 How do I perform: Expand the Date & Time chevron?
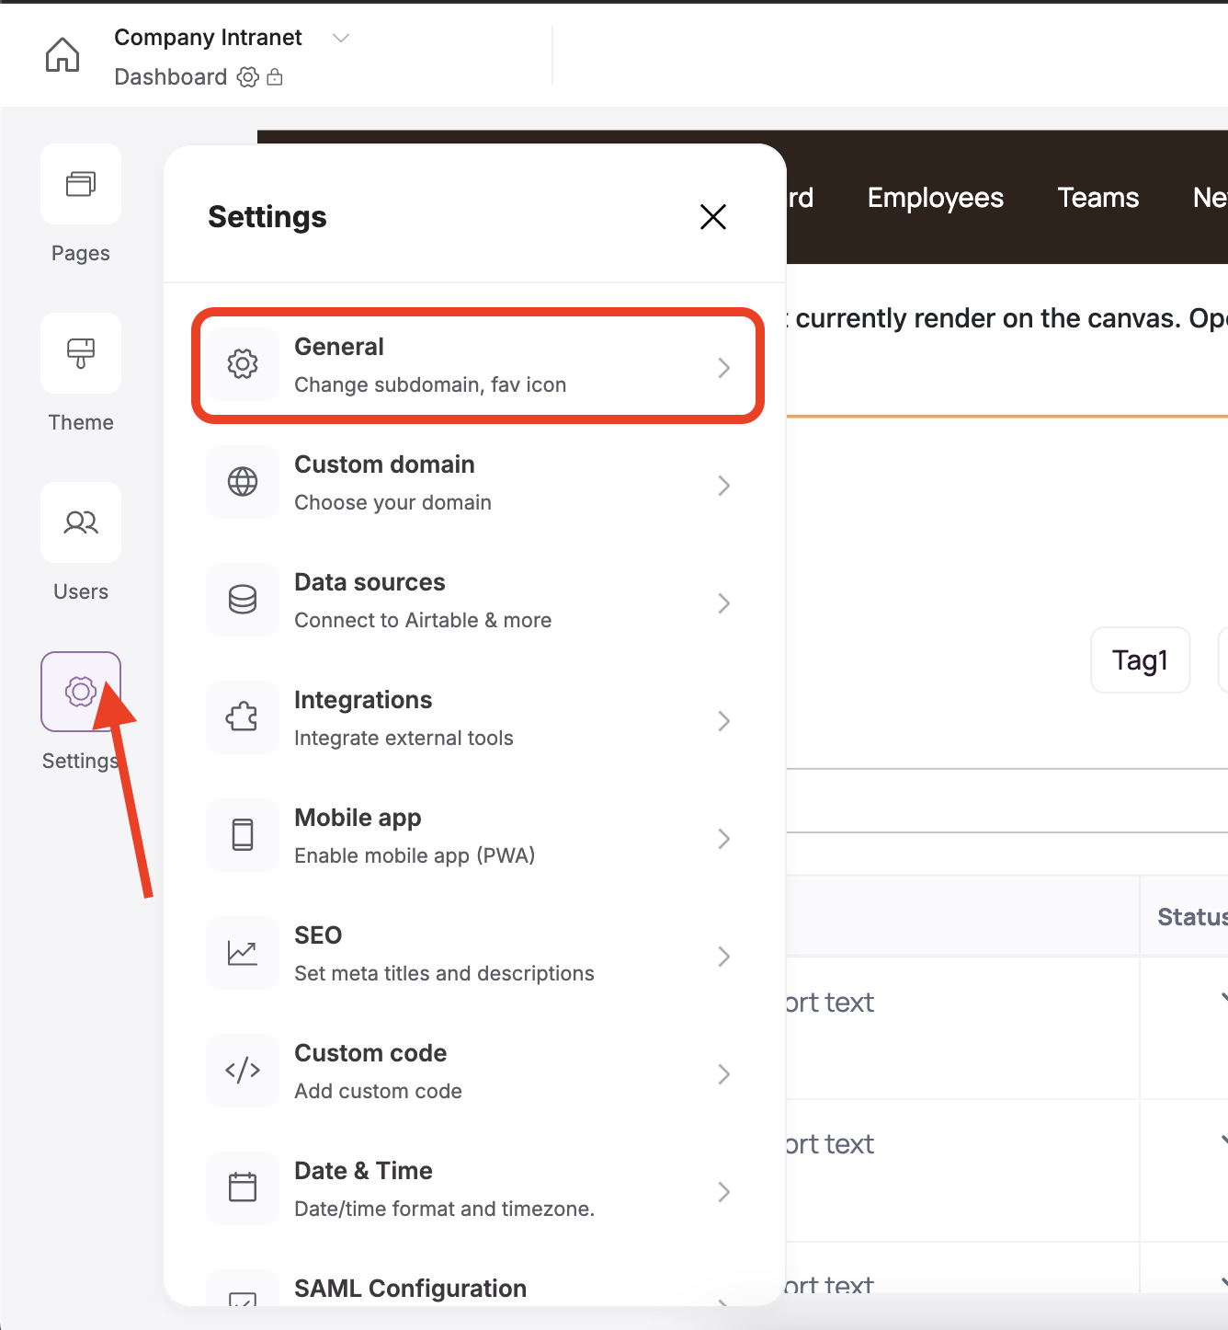pos(724,1192)
